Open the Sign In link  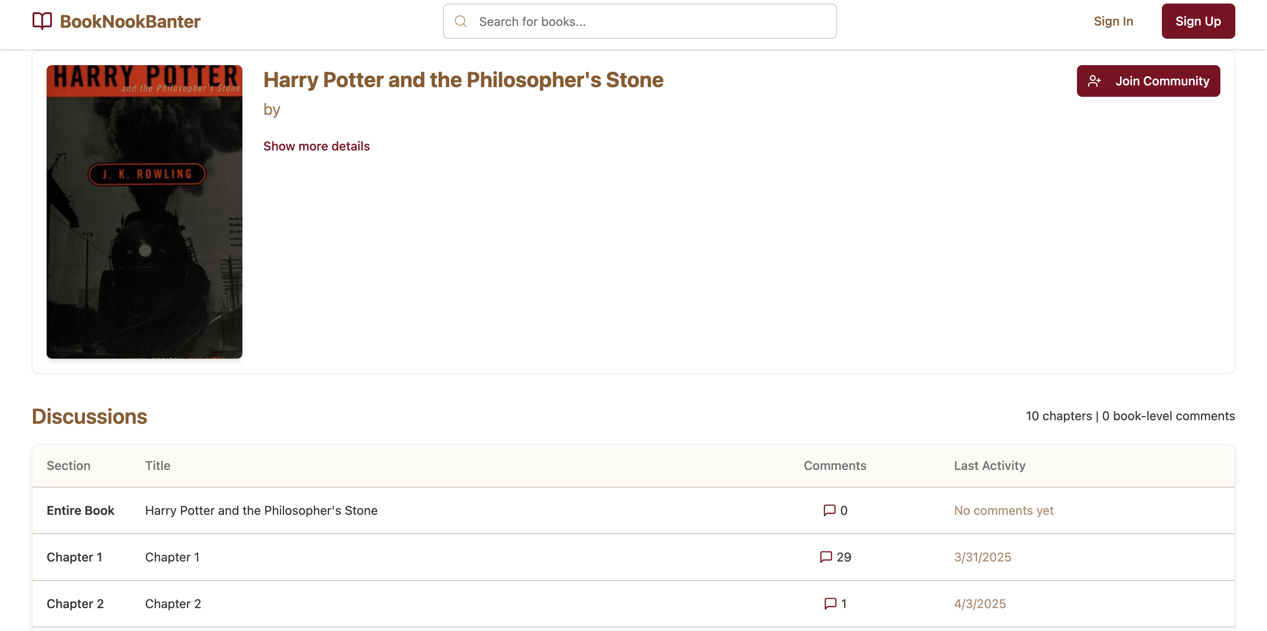1113,21
